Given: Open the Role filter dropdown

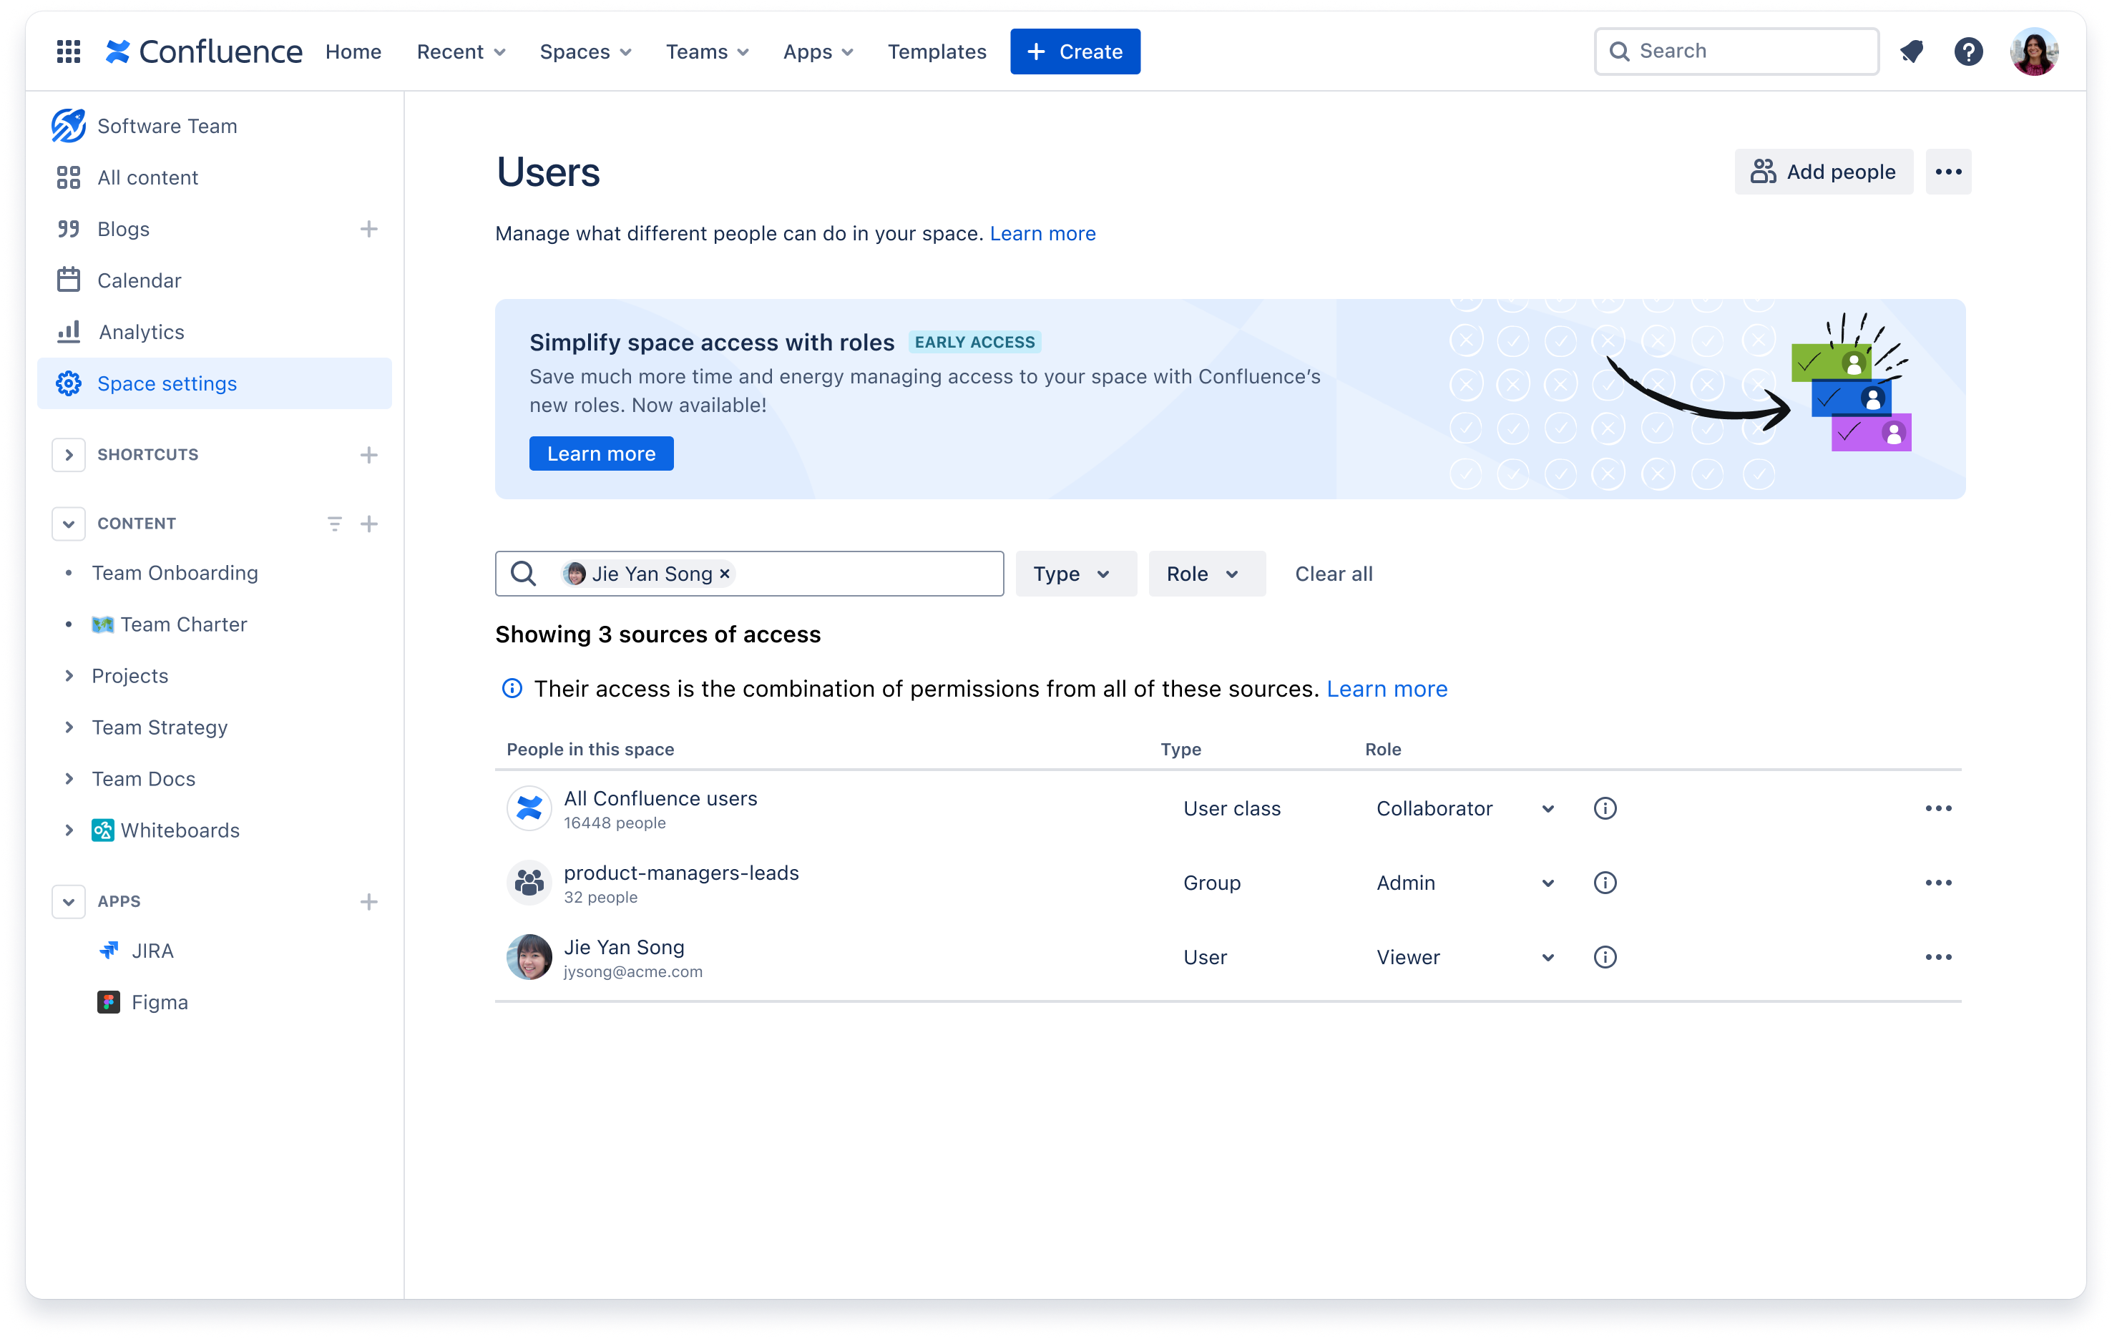Looking at the screenshot, I should (1206, 574).
